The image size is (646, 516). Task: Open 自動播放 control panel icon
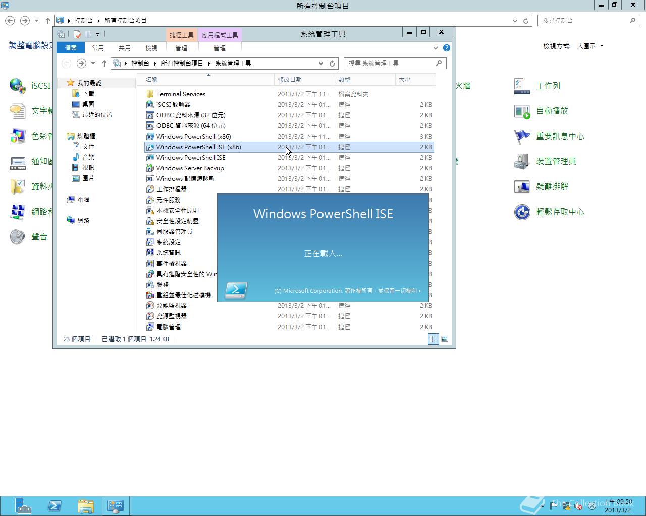click(x=522, y=111)
